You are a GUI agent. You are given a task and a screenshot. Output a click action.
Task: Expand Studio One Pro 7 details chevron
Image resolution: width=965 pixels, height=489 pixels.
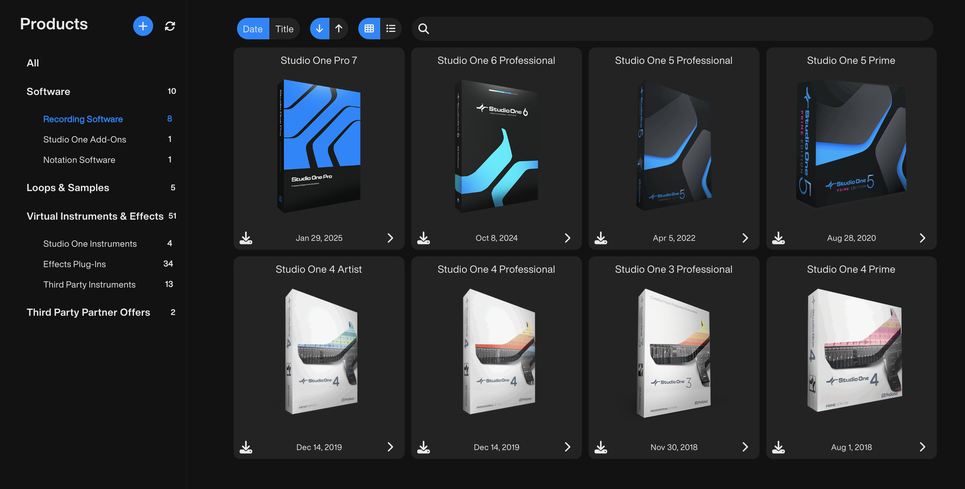pos(390,238)
